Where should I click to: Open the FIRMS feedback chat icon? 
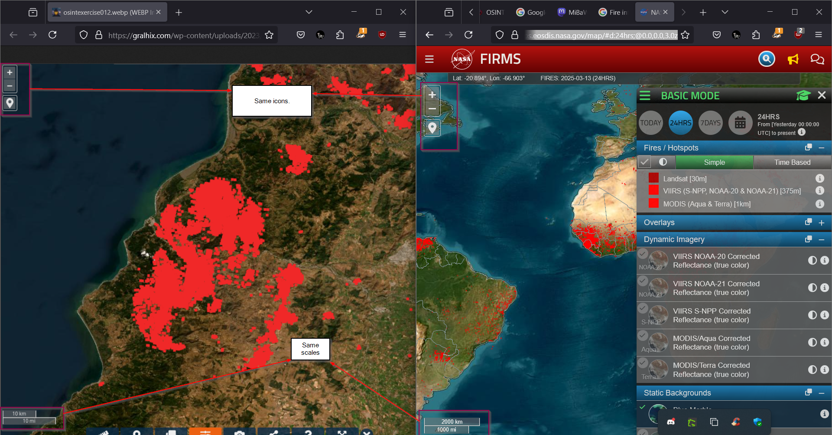817,59
